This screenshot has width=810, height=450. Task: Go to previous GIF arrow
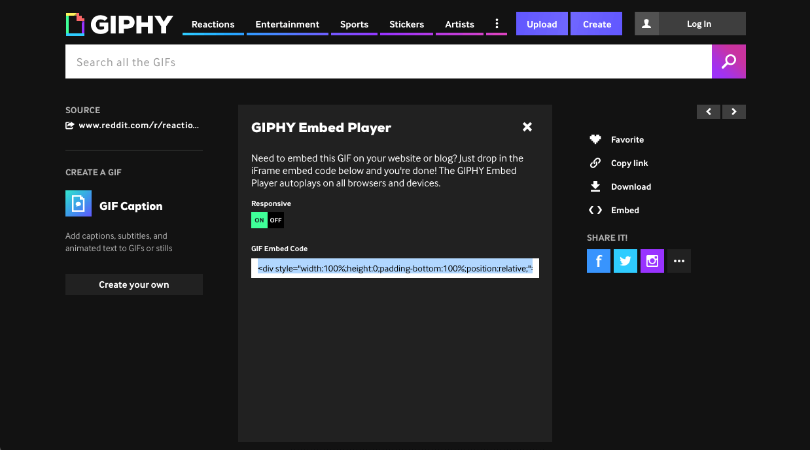coord(709,112)
